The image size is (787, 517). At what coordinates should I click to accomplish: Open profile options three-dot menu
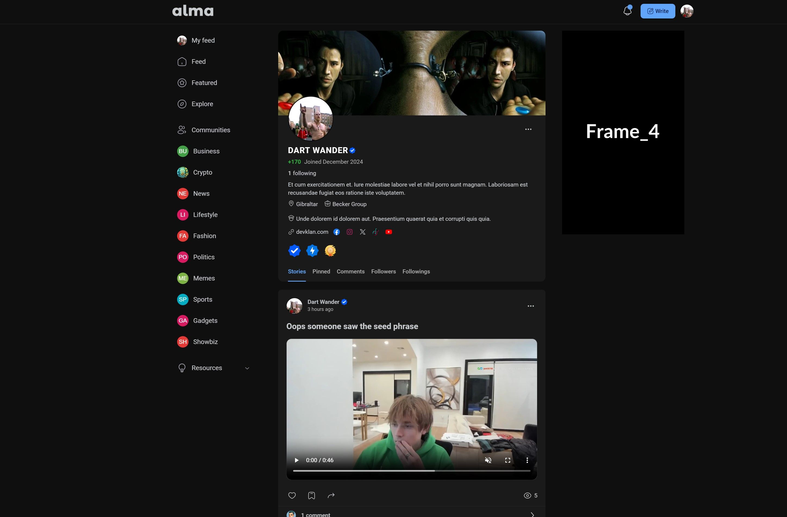(528, 129)
